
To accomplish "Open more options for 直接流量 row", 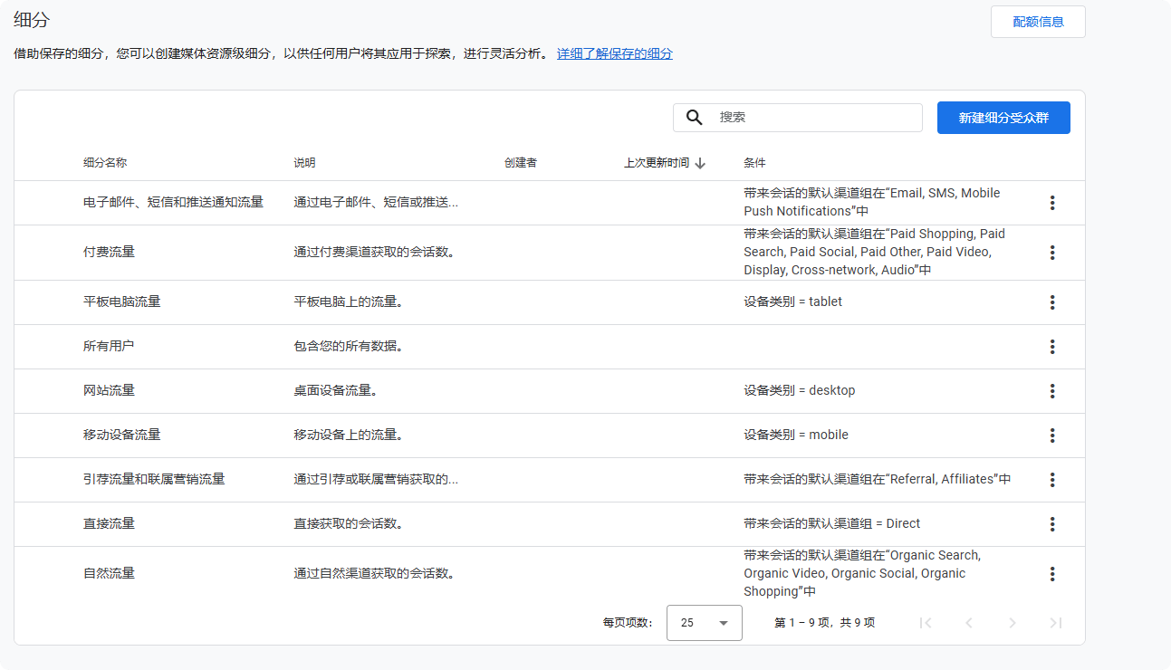I will [1051, 524].
